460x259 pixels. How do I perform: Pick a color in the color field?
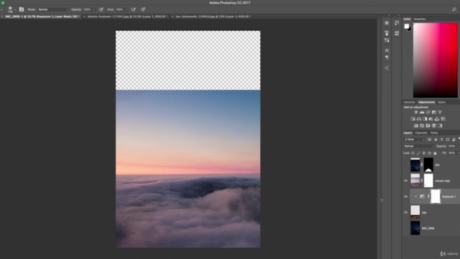436,60
